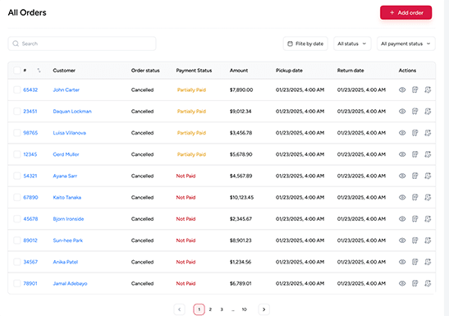This screenshot has height=316, width=449.
Task: Open invoice icon for order 34567
Action: click(x=415, y=262)
